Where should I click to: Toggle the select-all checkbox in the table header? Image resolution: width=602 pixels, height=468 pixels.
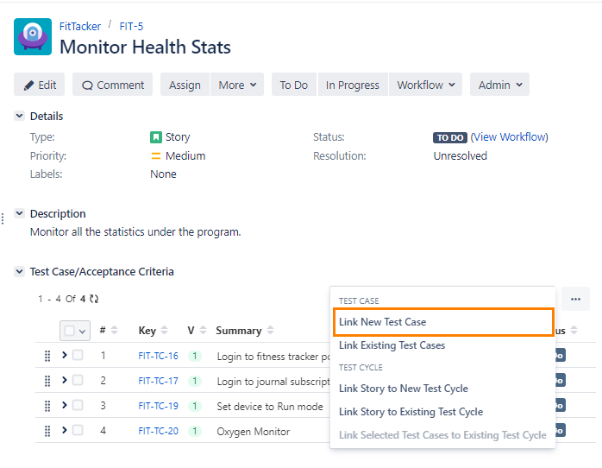(70, 331)
